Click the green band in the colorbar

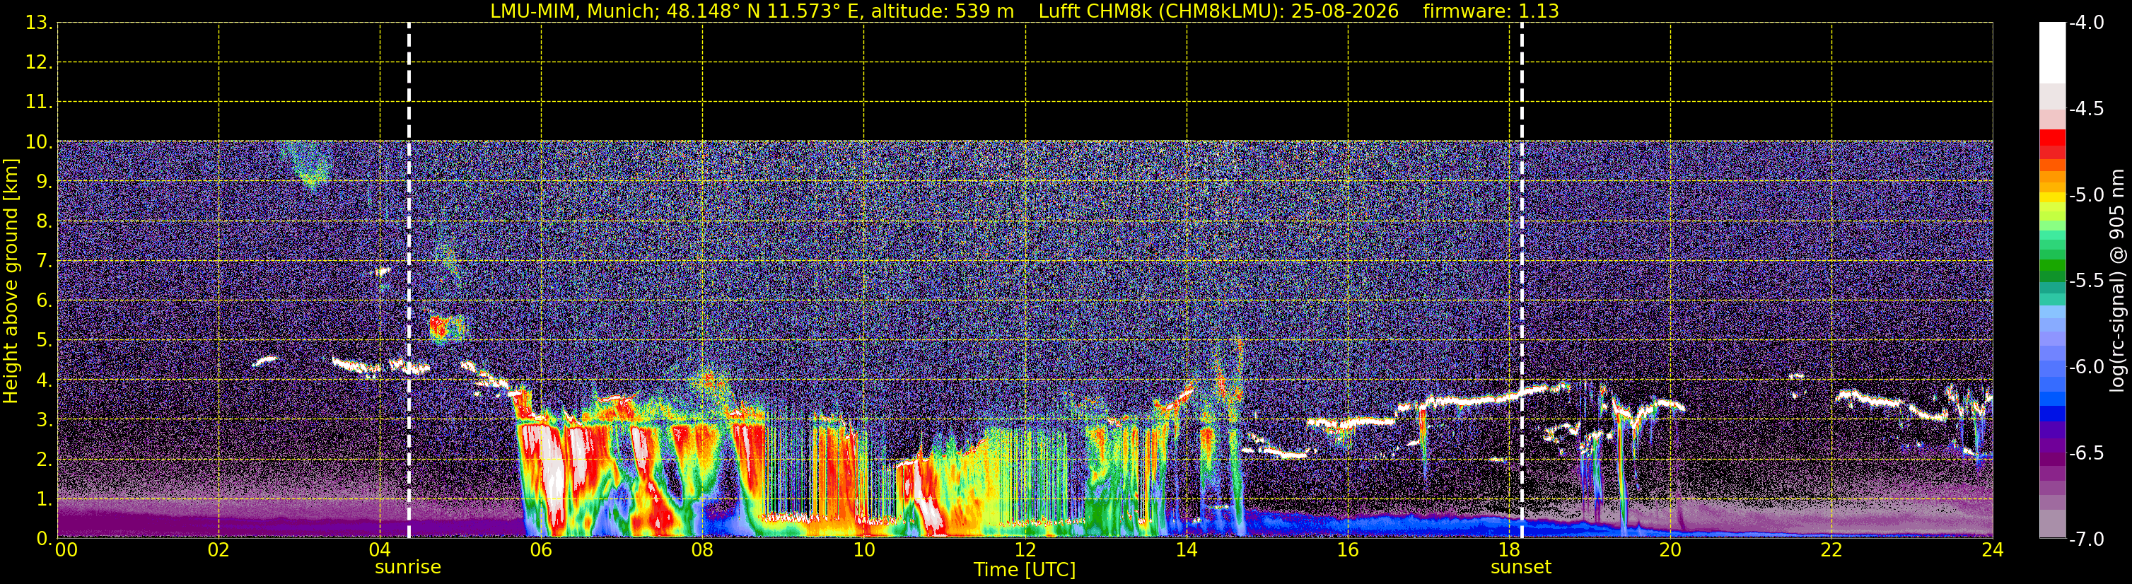[x=2051, y=267]
